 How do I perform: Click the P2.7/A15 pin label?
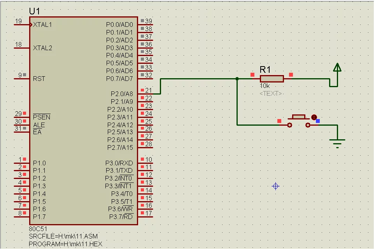click(x=120, y=147)
